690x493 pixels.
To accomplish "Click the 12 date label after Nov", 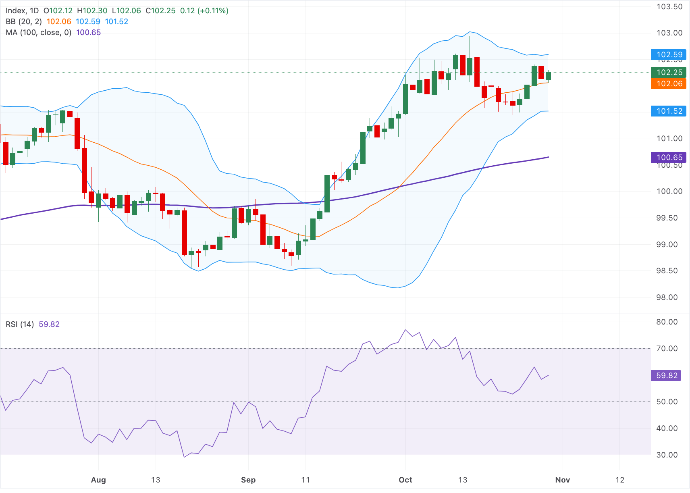I will (x=620, y=480).
